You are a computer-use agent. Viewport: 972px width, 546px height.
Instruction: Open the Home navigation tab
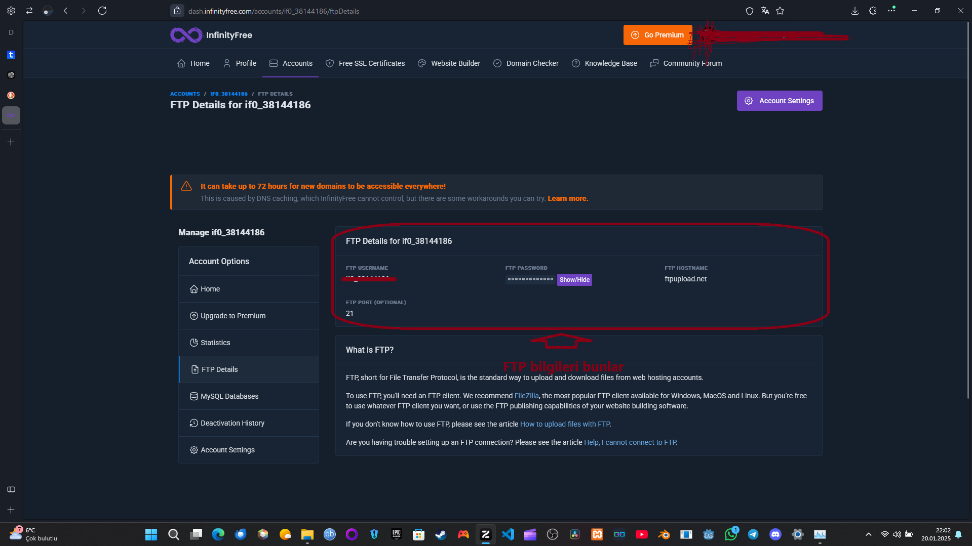click(193, 63)
